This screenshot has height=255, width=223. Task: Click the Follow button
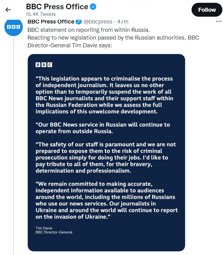click(x=207, y=10)
